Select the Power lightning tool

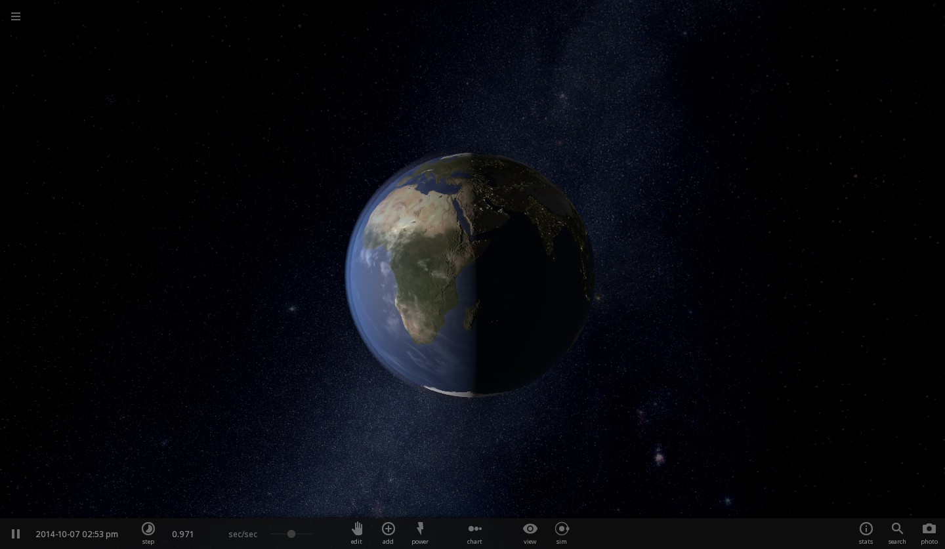pos(419,533)
